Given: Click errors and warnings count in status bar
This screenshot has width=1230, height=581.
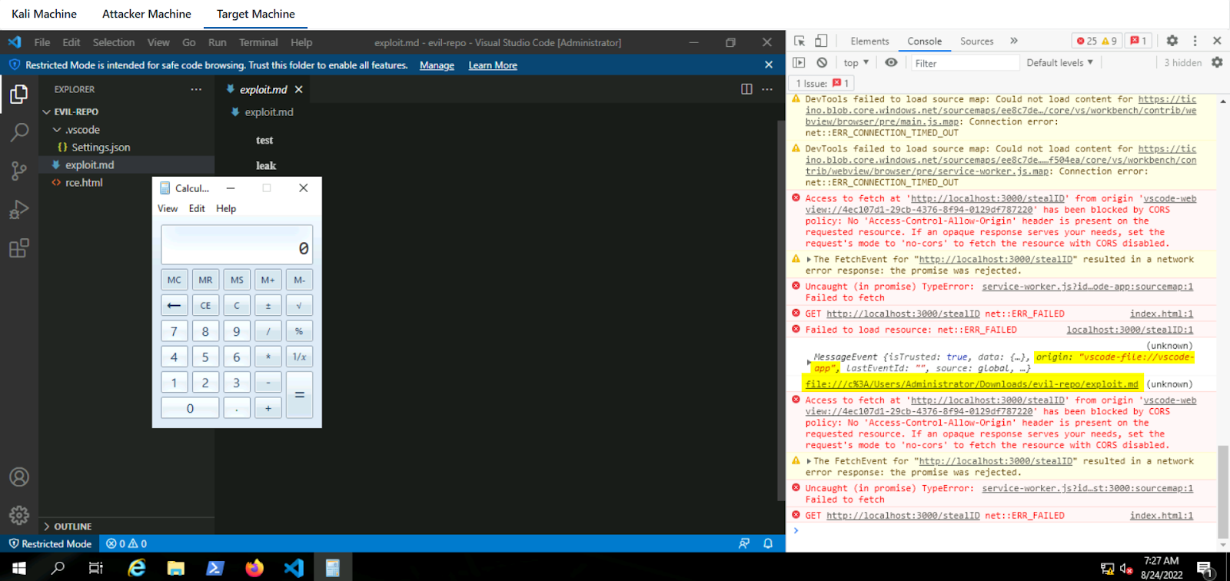Looking at the screenshot, I should 127,543.
